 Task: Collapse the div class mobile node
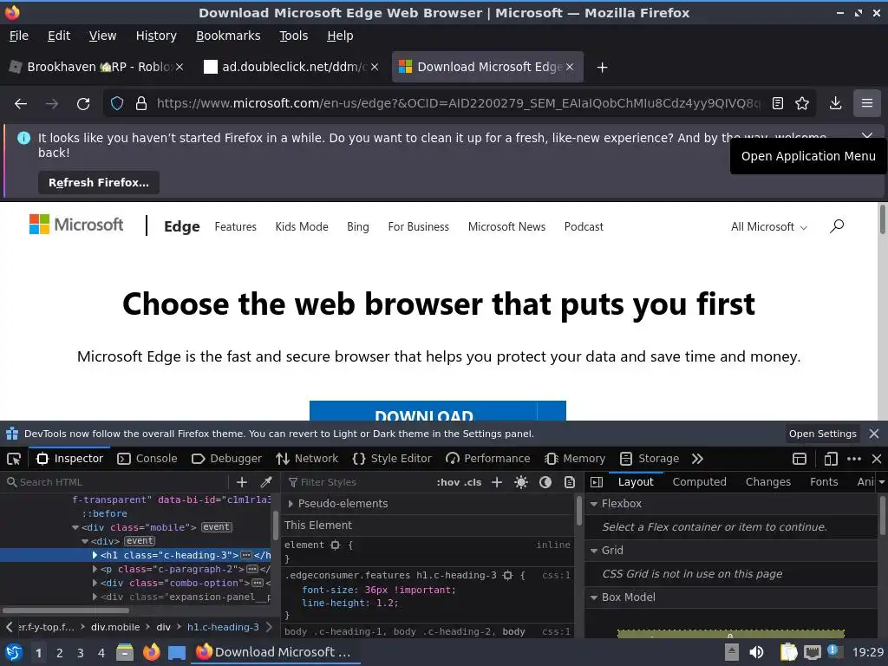point(75,527)
